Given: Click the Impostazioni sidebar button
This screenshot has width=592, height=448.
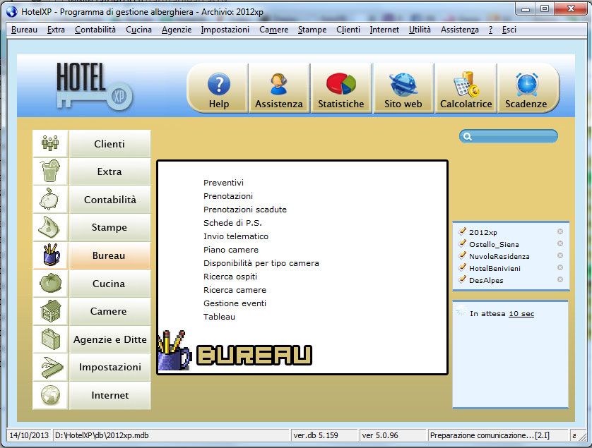Looking at the screenshot, I should (x=109, y=368).
